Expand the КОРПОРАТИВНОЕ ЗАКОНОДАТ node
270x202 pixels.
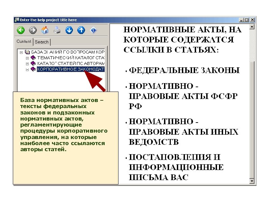tap(27, 70)
